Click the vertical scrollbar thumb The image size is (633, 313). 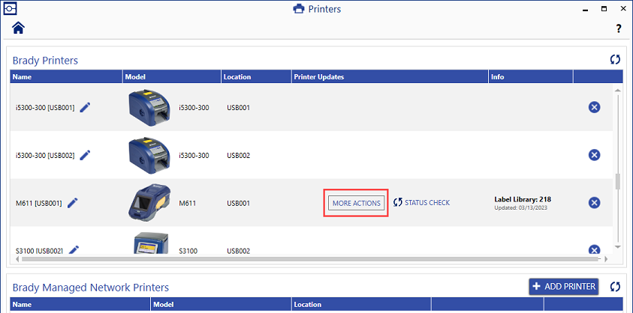click(617, 181)
